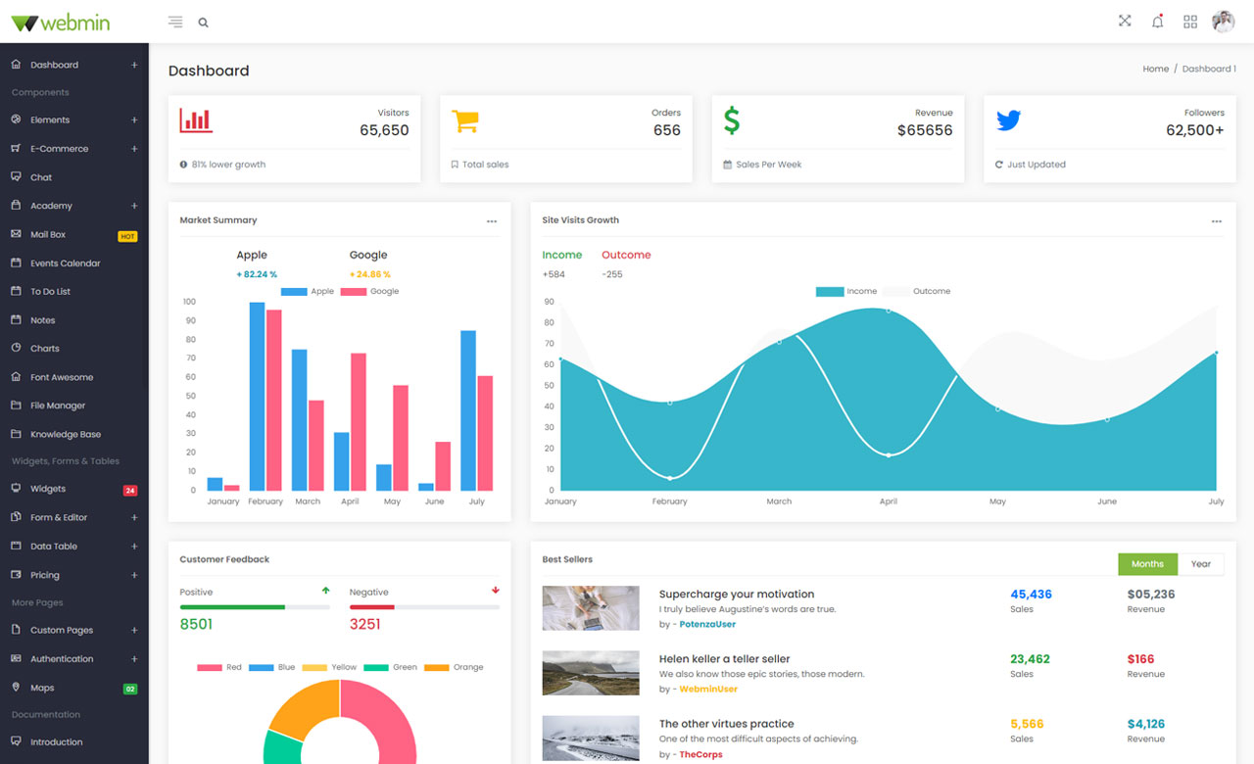Click the Knowledge Base folder icon

point(16,433)
